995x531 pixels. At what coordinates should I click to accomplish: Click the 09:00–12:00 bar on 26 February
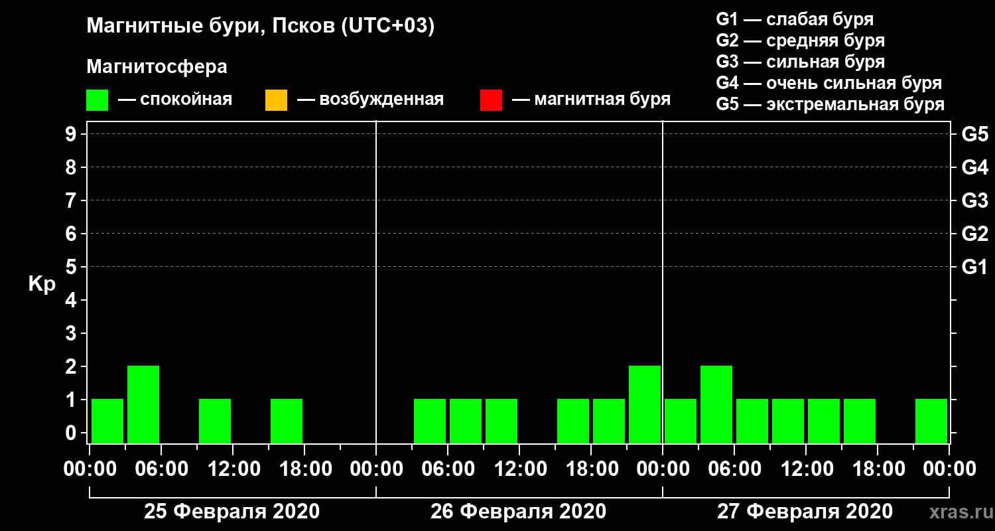(x=501, y=421)
